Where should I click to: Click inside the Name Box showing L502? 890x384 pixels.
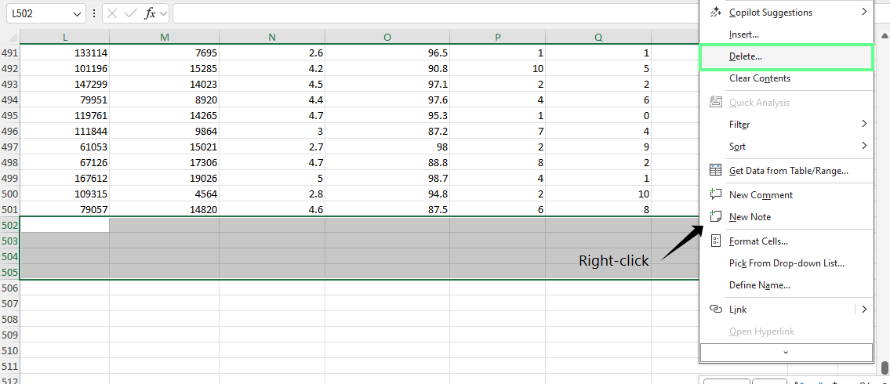coord(38,13)
